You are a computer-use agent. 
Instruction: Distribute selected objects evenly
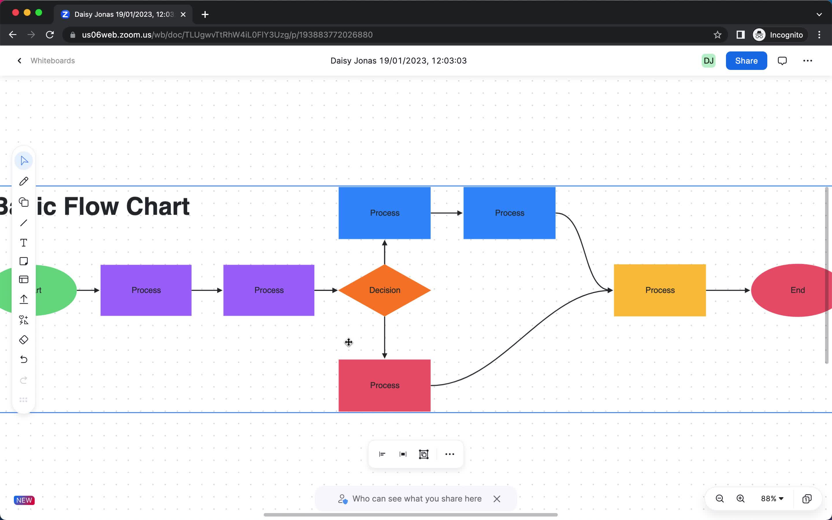click(x=403, y=454)
